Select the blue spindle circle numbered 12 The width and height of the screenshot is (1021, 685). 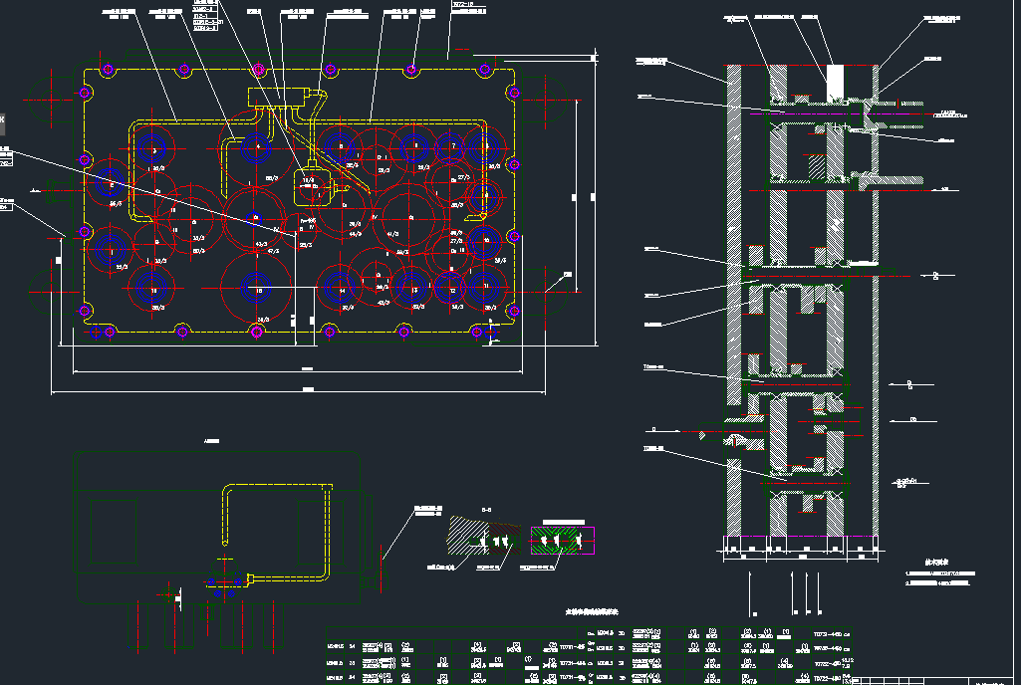point(450,287)
